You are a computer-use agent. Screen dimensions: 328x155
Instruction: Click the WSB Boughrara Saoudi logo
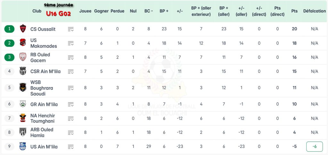tap(23, 88)
